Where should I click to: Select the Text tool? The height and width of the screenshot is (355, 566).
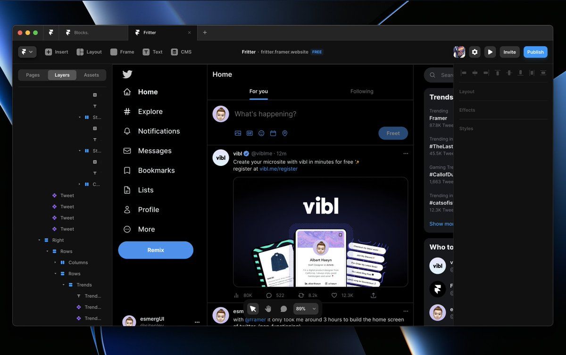coord(146,52)
